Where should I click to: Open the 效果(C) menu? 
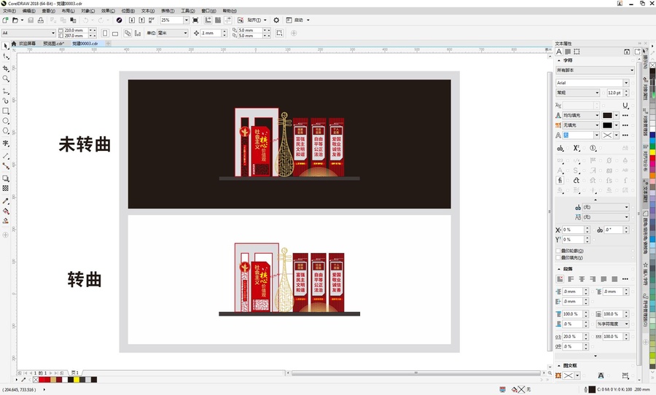[x=108, y=11]
